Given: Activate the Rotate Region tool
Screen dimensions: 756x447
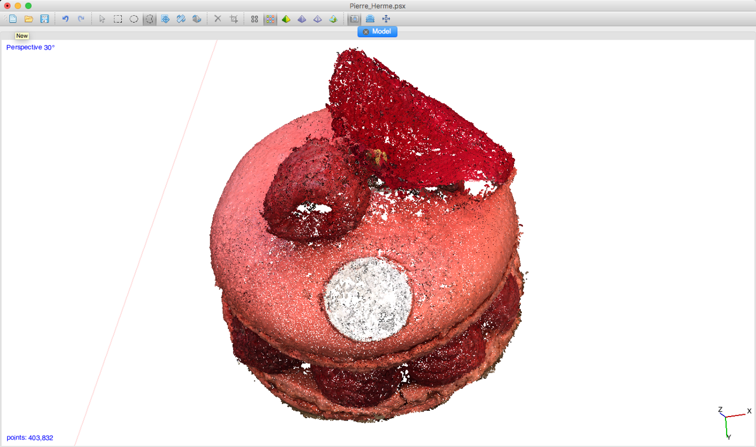Looking at the screenshot, I should (181, 19).
